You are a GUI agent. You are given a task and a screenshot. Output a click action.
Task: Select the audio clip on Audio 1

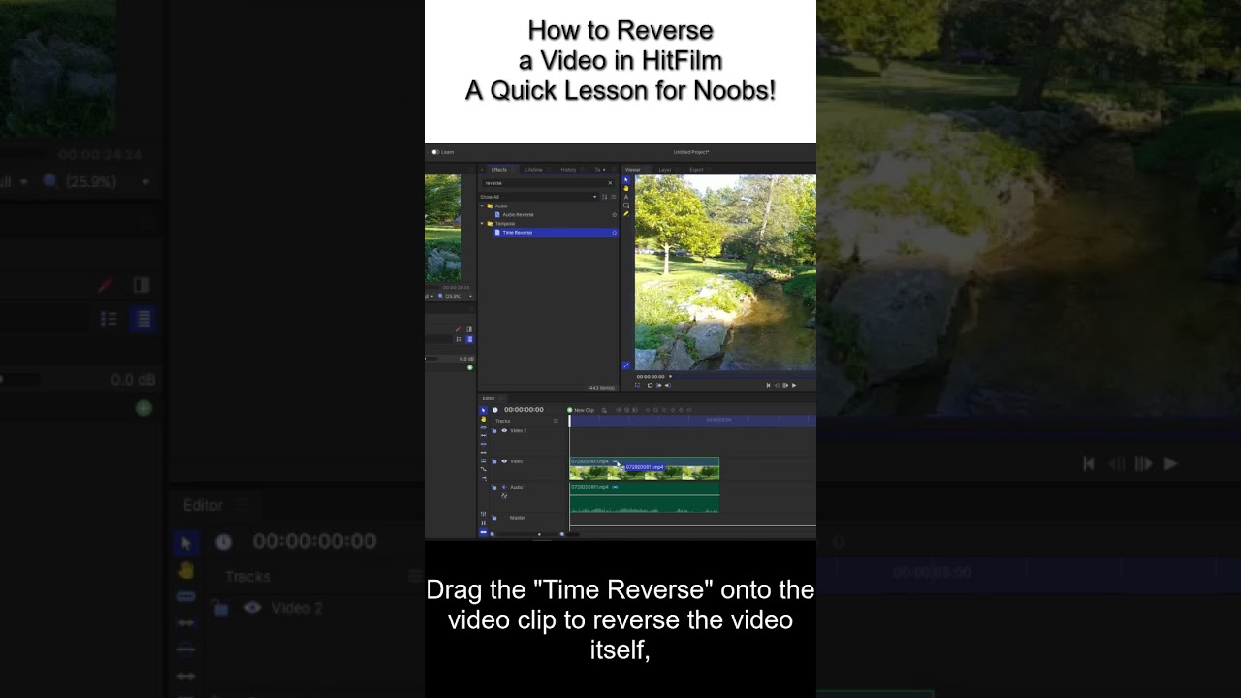pyautogui.click(x=645, y=497)
